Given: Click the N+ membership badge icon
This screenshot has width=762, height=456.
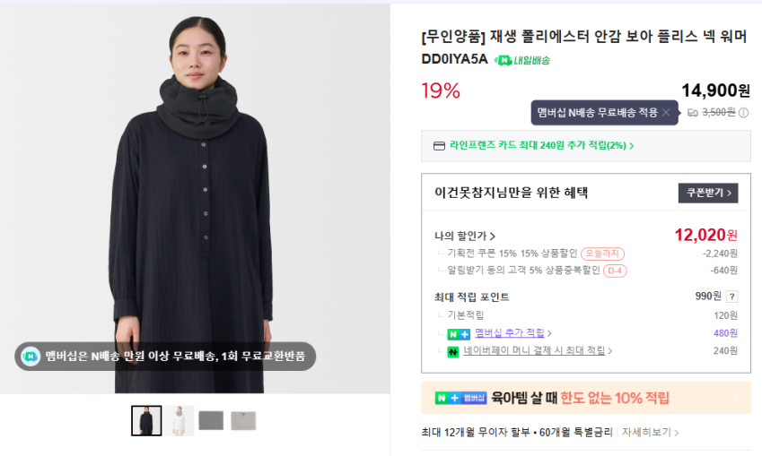Looking at the screenshot, I should [x=459, y=333].
